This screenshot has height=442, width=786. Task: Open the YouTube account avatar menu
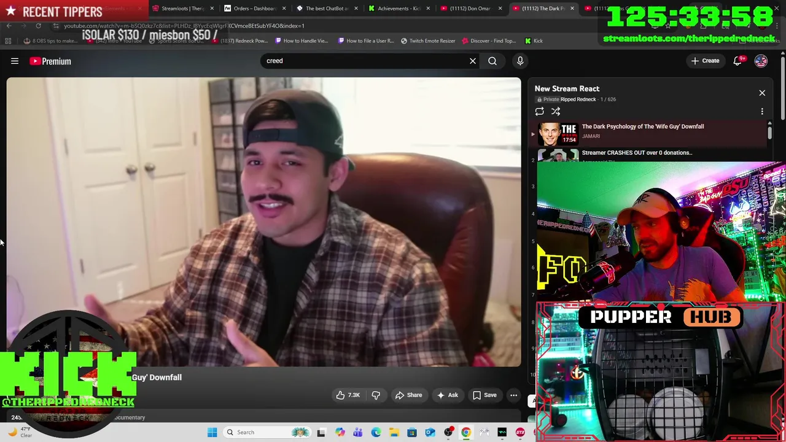[x=761, y=61]
